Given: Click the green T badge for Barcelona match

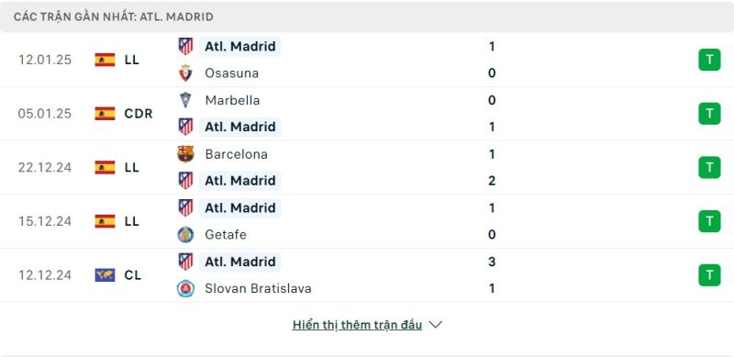Looking at the screenshot, I should (x=709, y=167).
